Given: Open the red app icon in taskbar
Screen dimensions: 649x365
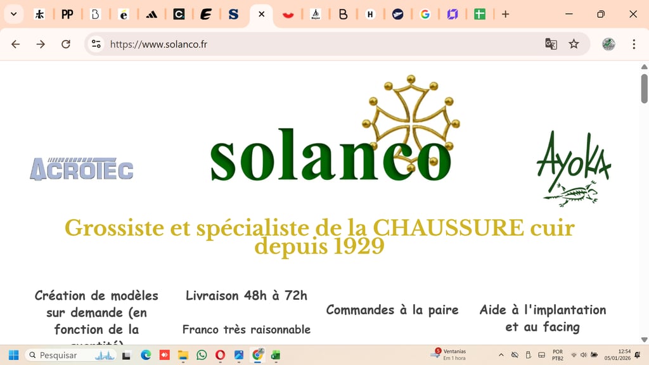Looking at the screenshot, I should click(x=164, y=355).
